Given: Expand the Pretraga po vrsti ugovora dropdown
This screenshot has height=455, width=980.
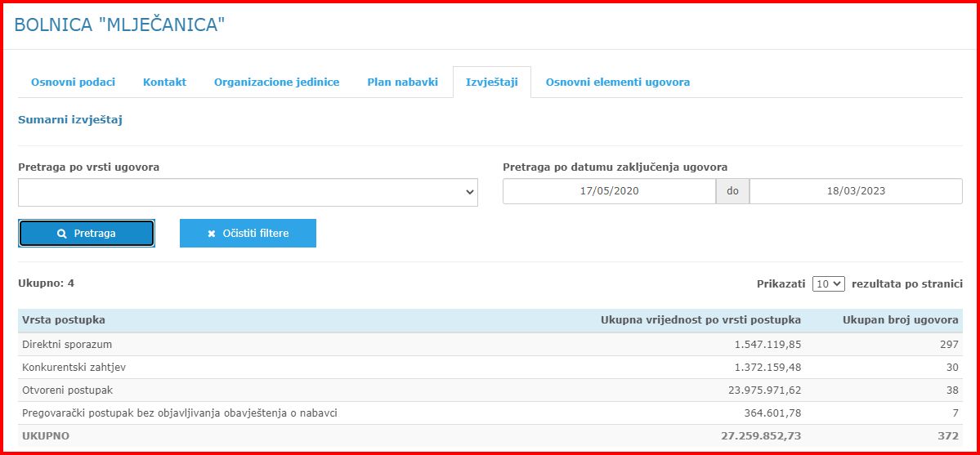Looking at the screenshot, I should click(x=248, y=193).
